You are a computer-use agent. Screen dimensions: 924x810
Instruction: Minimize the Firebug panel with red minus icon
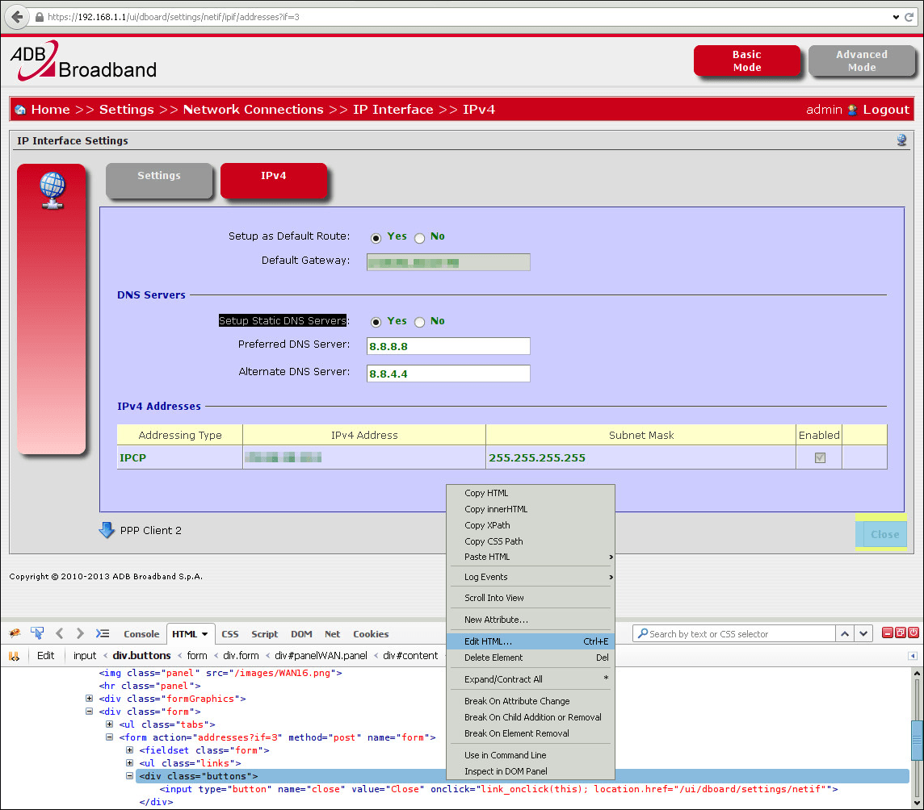pyautogui.click(x=888, y=633)
